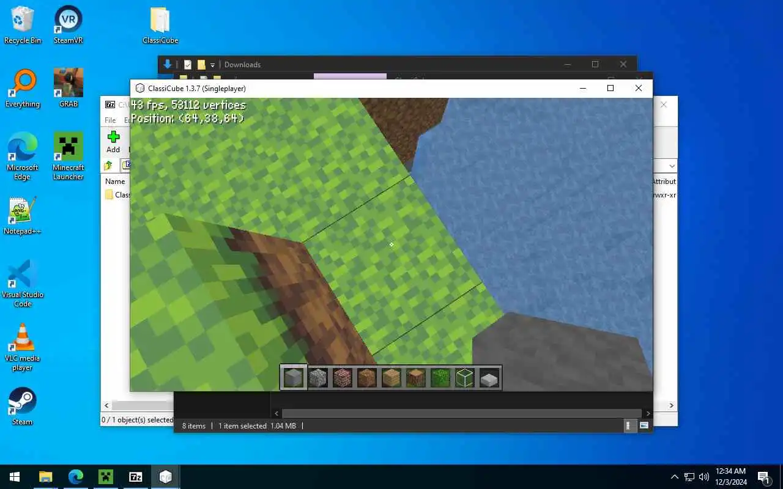This screenshot has height=489, width=783.
Task: Select the leaves block in the hotbar
Action: point(440,378)
